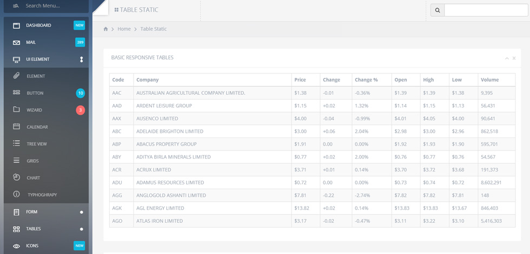Focus the top-right search input field
Image resolution: width=530 pixels, height=254 pixels.
pos(486,10)
